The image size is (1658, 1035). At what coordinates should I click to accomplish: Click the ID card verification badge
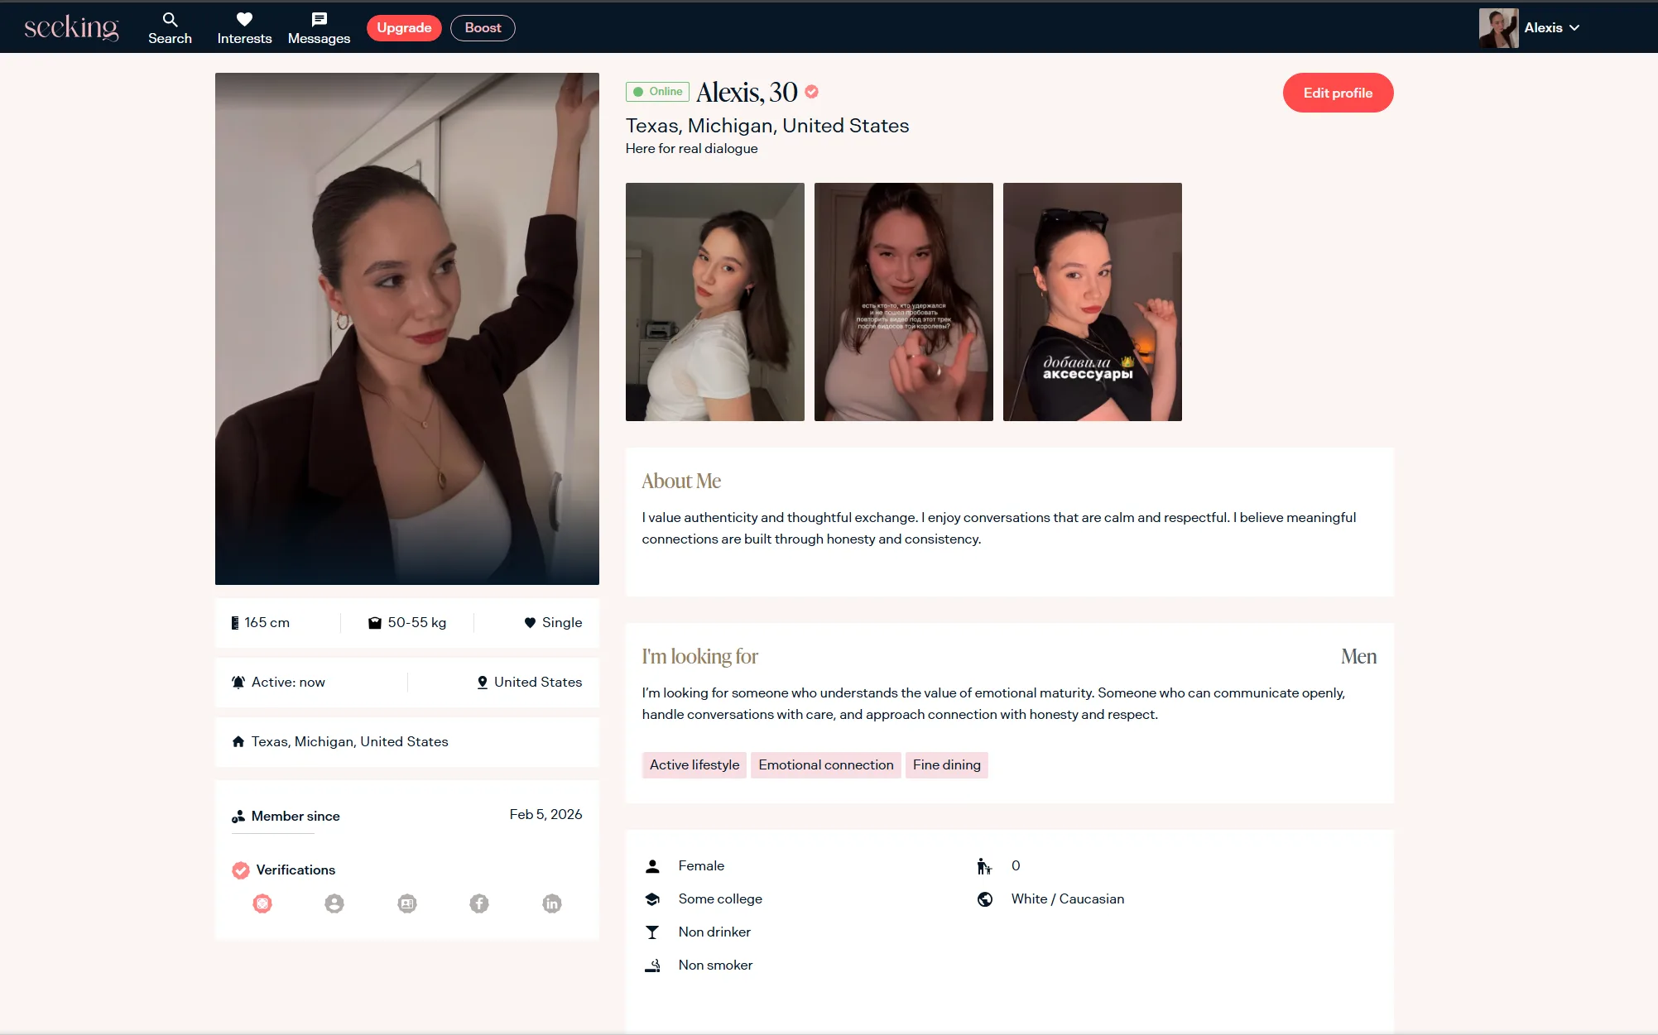(407, 903)
